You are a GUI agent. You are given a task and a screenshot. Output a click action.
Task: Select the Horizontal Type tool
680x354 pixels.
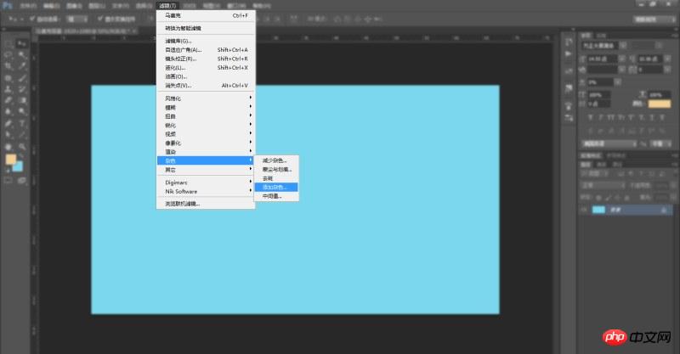pyautogui.click(x=22, y=123)
